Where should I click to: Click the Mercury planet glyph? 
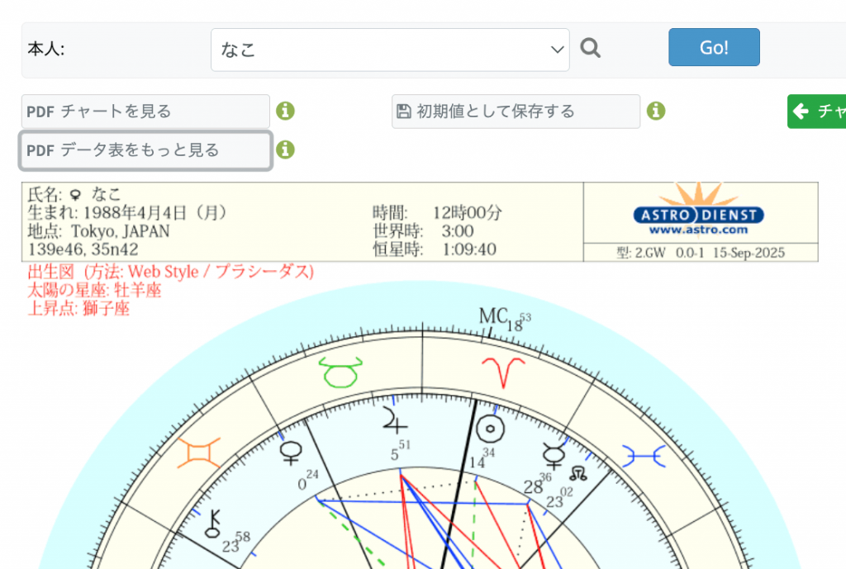pyautogui.click(x=554, y=457)
